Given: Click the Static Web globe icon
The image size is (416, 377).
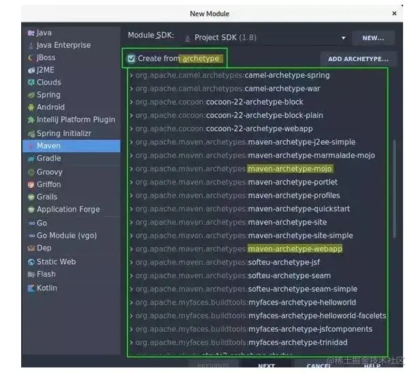Looking at the screenshot, I should tap(31, 262).
